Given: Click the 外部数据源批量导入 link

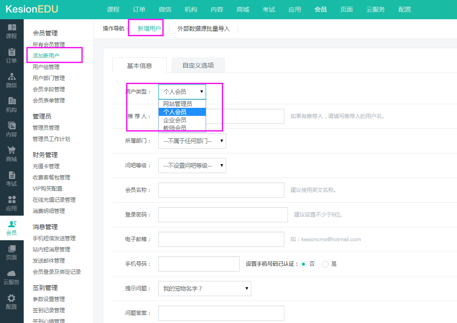Looking at the screenshot, I should pos(203,29).
